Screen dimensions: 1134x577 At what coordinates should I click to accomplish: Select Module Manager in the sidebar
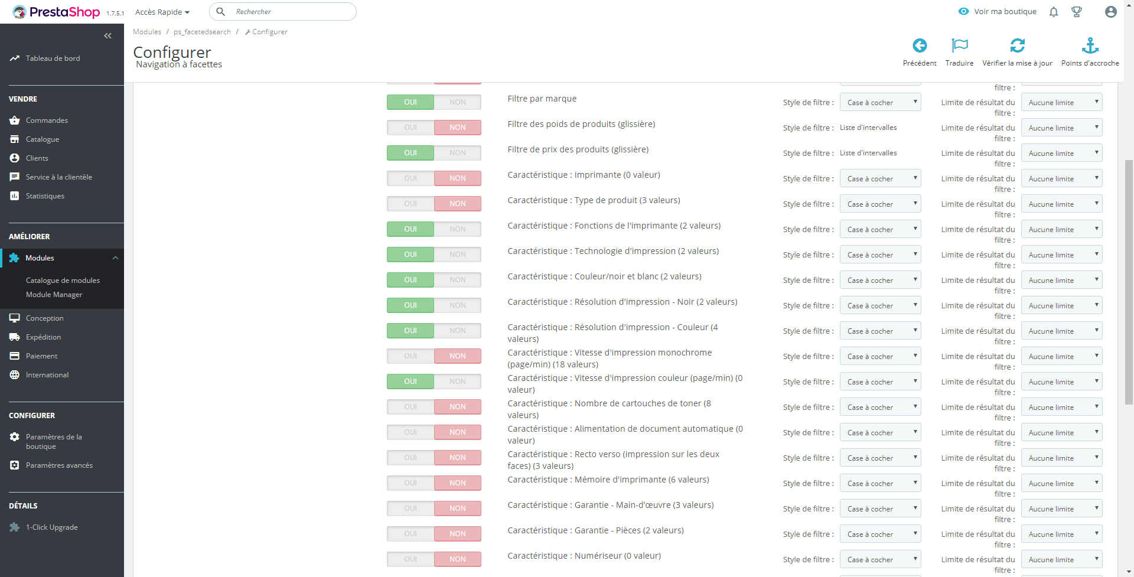(x=54, y=295)
